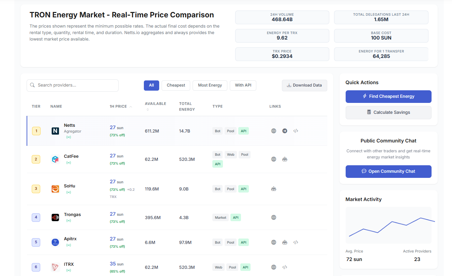Click the Download Data button
Viewport: 452px width, 276px height.
coord(304,85)
